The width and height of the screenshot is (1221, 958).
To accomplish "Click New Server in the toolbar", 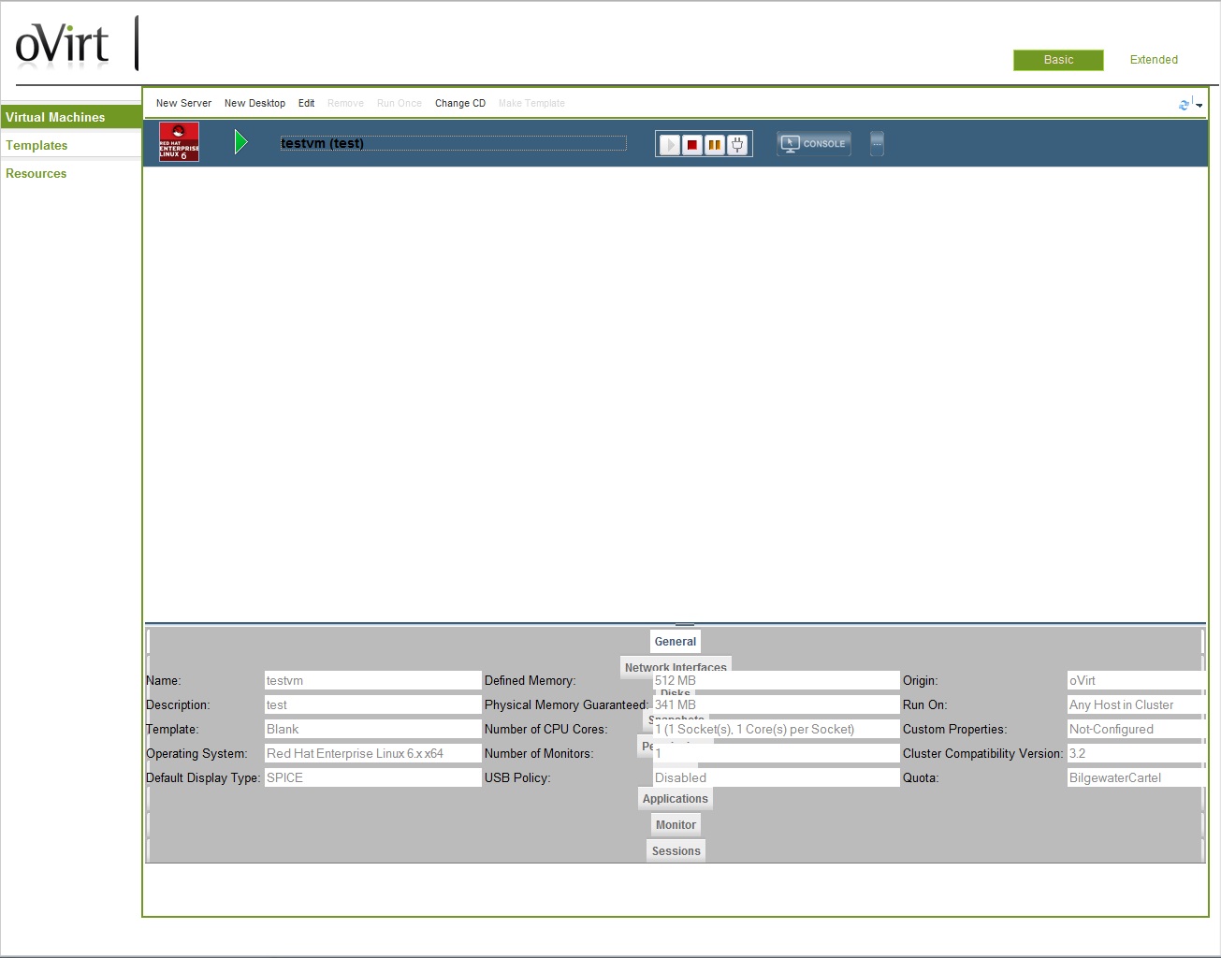I will click(183, 103).
